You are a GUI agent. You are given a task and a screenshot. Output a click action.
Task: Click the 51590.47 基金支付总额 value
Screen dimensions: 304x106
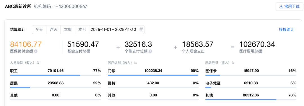pyautogui.click(x=83, y=44)
